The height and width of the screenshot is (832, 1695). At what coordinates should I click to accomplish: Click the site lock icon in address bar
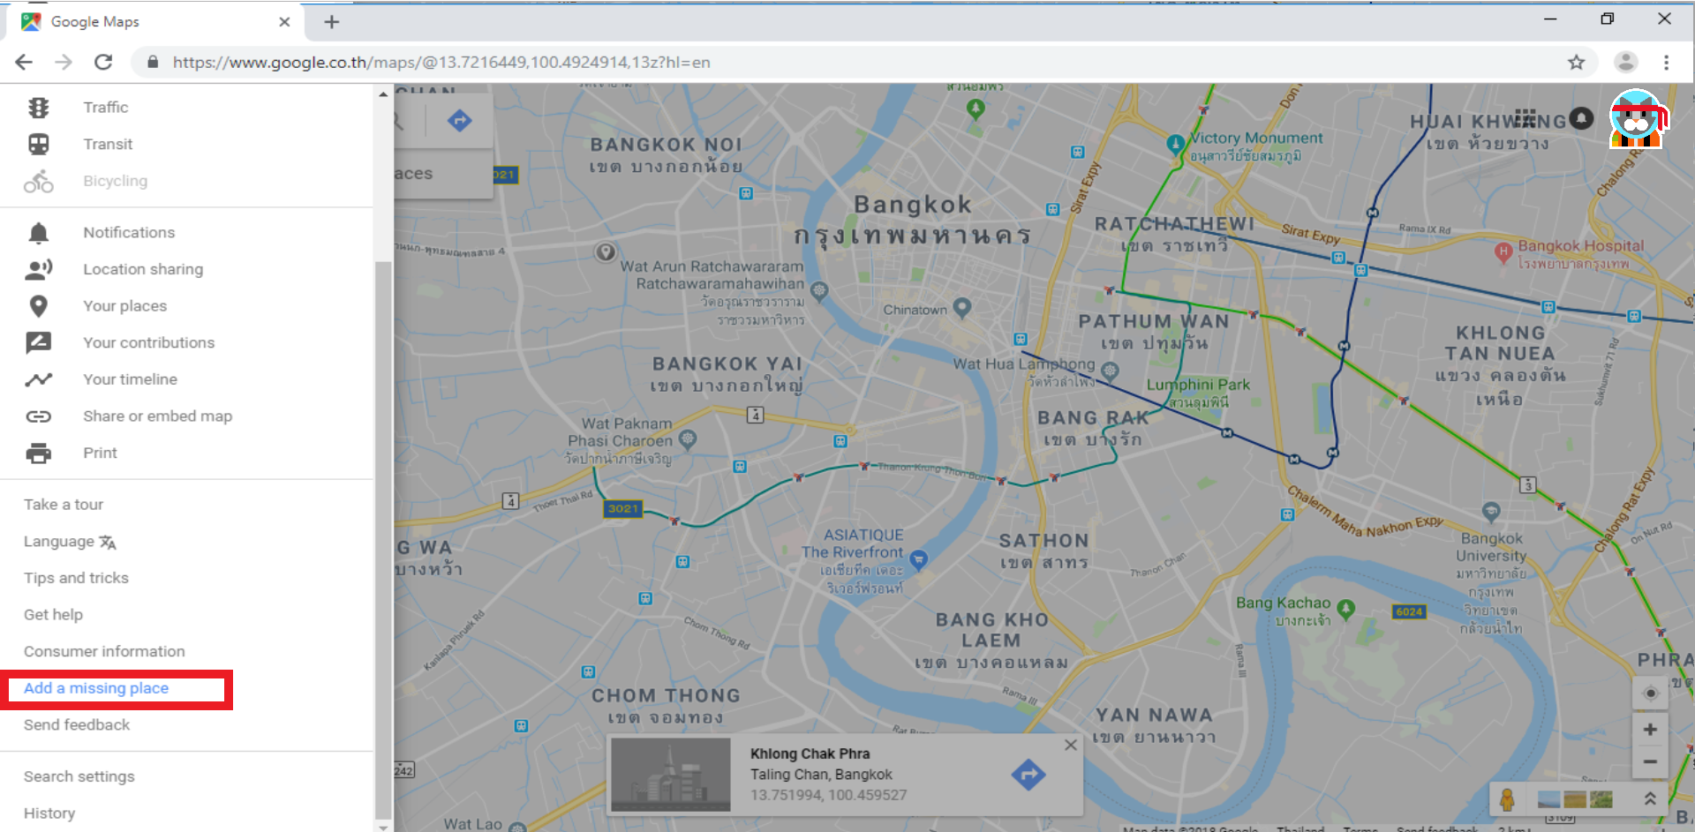coord(153,62)
